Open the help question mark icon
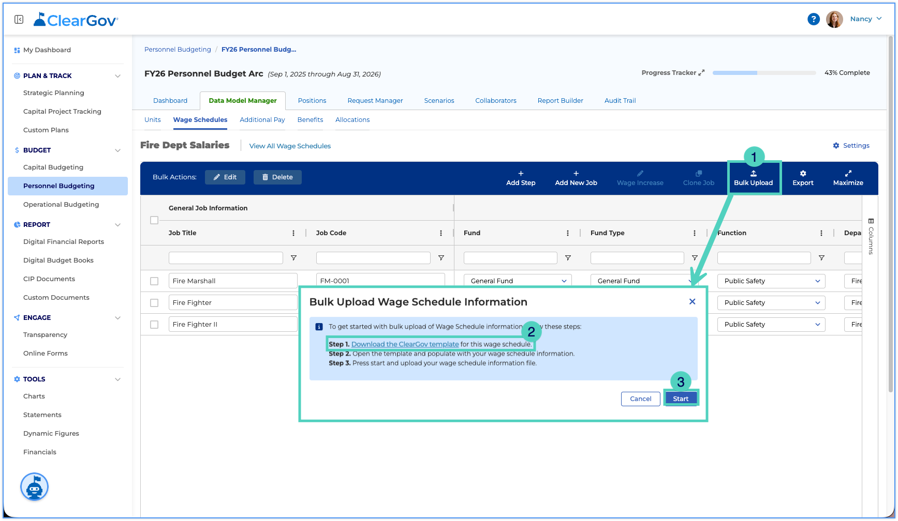 click(x=813, y=19)
